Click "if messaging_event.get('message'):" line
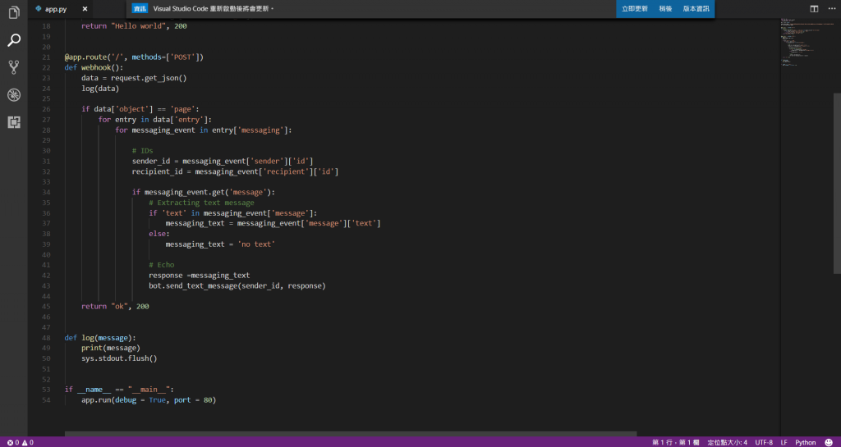Viewport: 841px width, 447px height. [204, 193]
